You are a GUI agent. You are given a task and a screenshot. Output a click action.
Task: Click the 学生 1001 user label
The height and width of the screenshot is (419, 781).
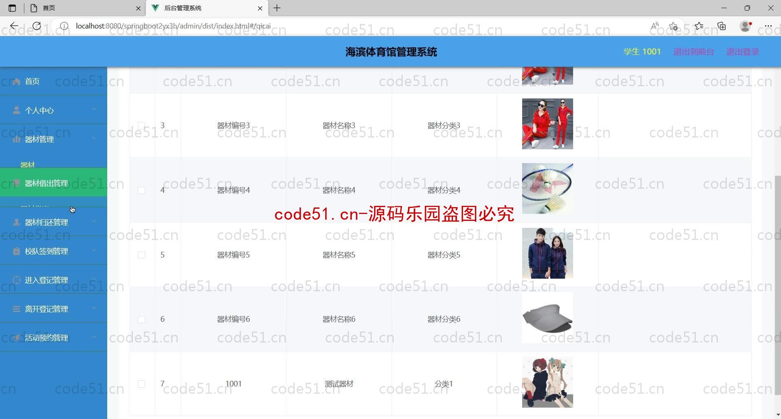click(642, 52)
